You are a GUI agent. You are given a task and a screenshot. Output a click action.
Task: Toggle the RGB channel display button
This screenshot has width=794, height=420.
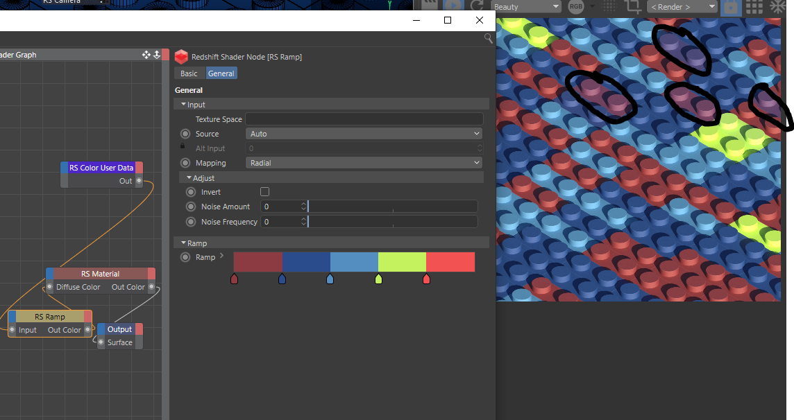[x=576, y=6]
